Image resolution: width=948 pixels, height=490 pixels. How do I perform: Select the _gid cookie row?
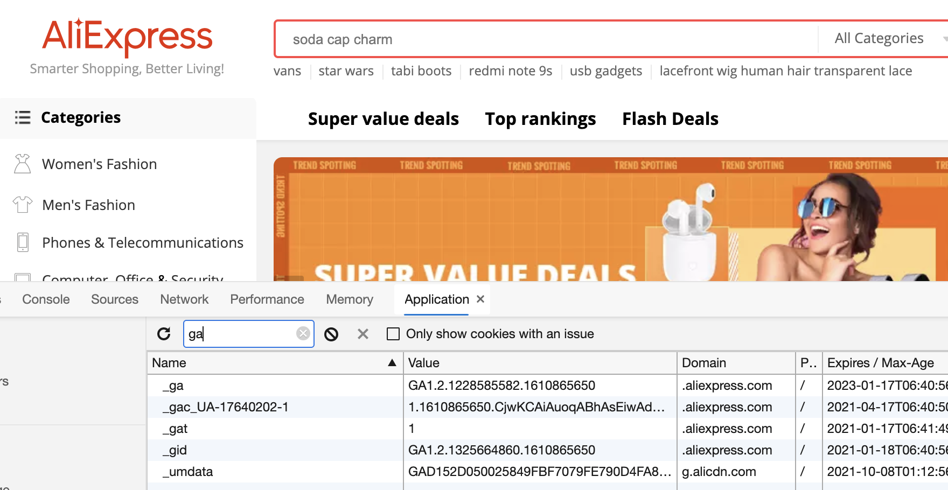[548, 450]
